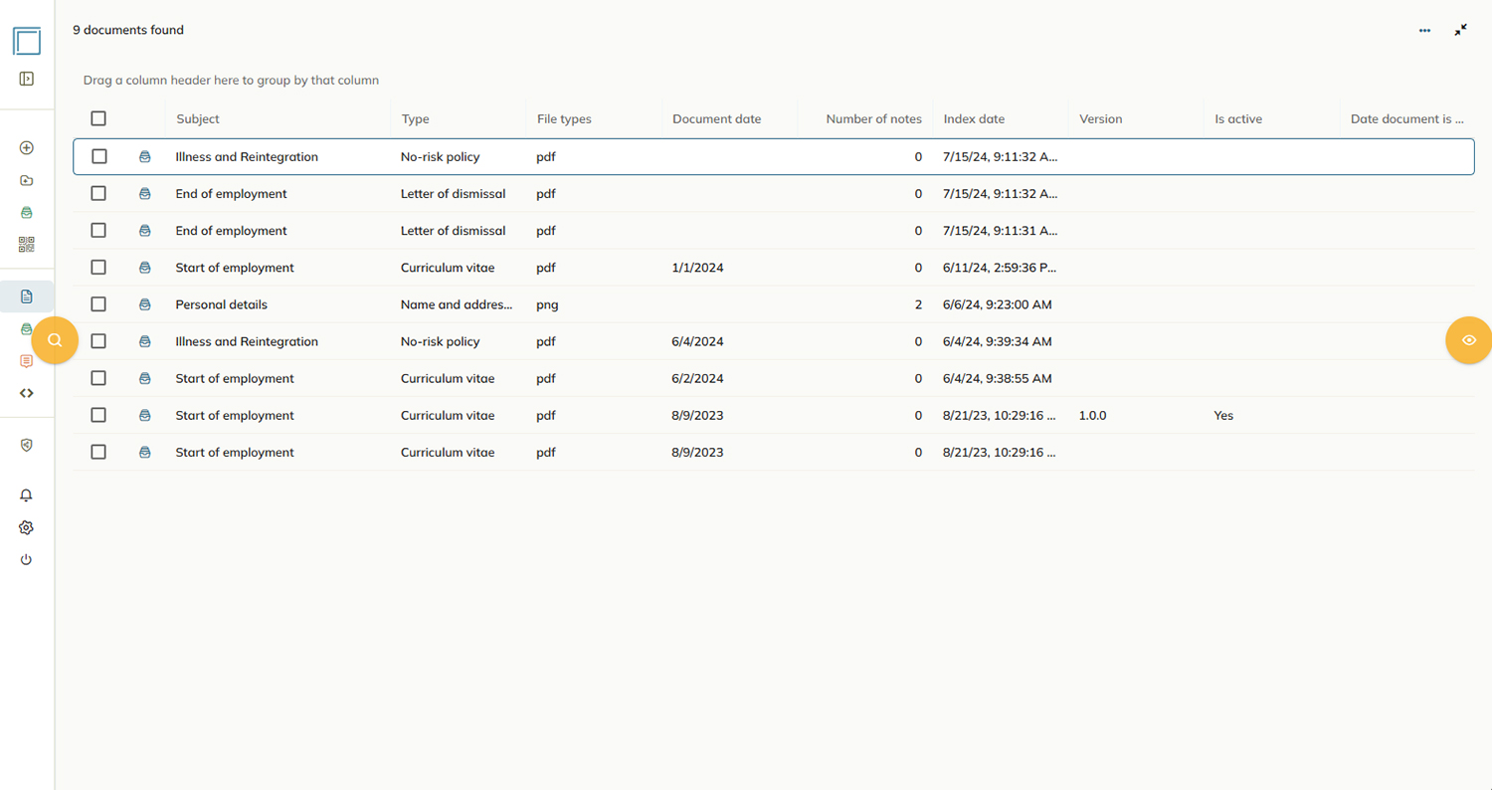The width and height of the screenshot is (1492, 790).
Task: Check the row with version 1.0.0
Action: pyautogui.click(x=98, y=415)
